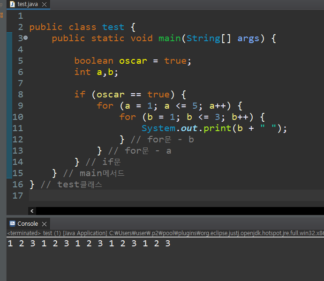
Task: Click 'System' on line 11
Action: [158, 128]
